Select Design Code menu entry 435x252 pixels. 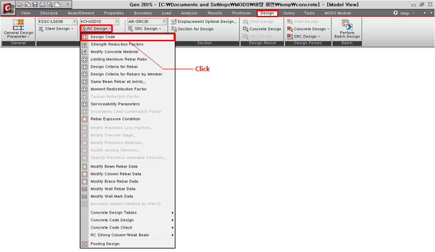(128, 37)
